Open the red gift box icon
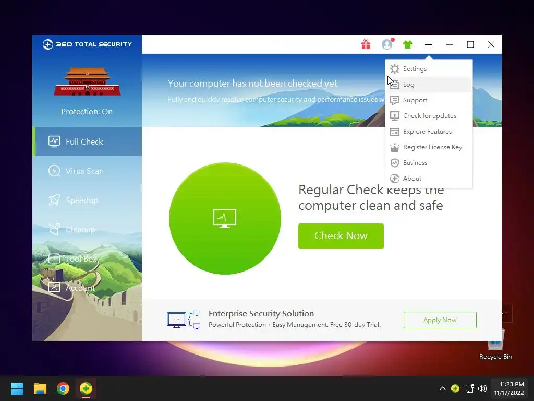The image size is (534, 401). tap(366, 44)
